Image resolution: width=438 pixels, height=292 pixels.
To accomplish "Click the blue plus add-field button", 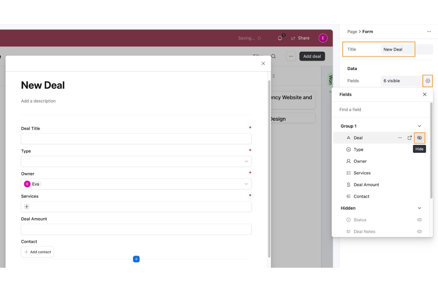I will 136,259.
